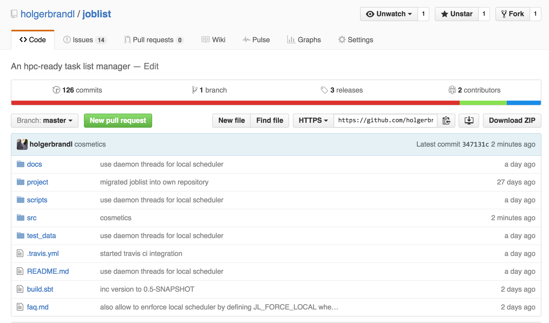Open the docs directory link

coord(34,164)
